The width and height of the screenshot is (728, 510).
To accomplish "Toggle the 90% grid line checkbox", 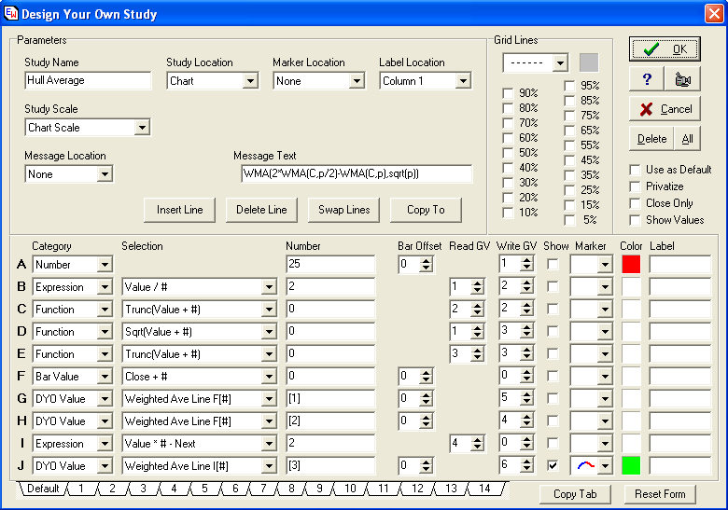I will pos(508,93).
